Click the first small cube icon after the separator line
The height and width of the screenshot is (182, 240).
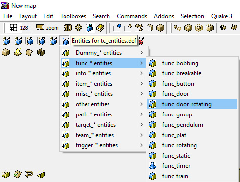coord(223,27)
